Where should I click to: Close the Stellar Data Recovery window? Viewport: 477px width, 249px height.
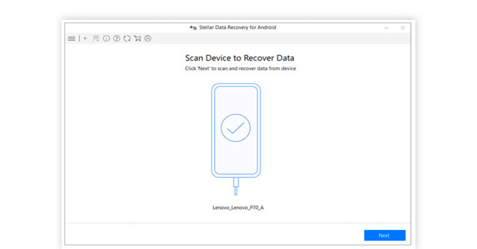(x=402, y=28)
